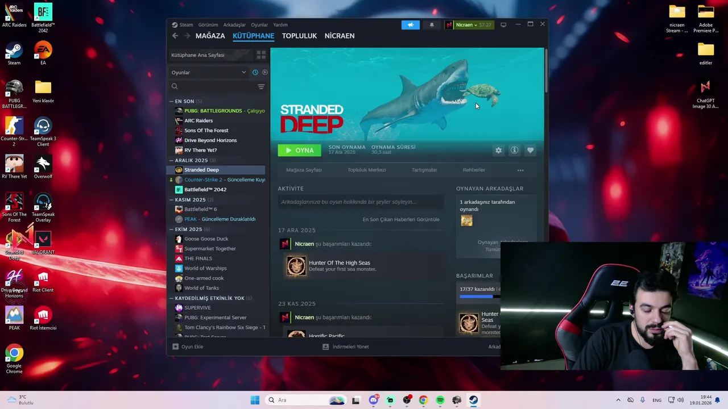Switch to the TOPLULUK tab
Screen dimensions: 728x409
coord(299,36)
